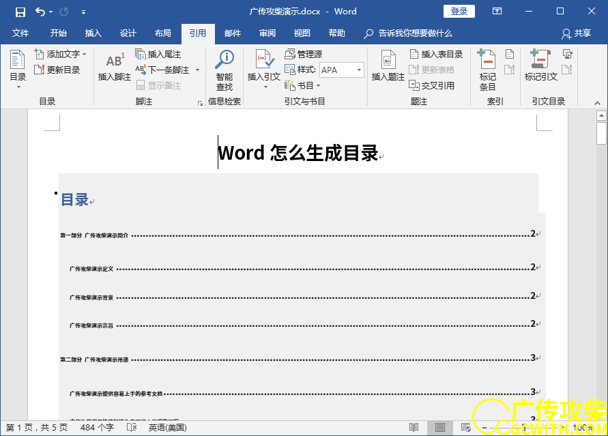The width and height of the screenshot is (608, 436).
Task: Click the 英语(美国) language indicator
Action: 167,428
